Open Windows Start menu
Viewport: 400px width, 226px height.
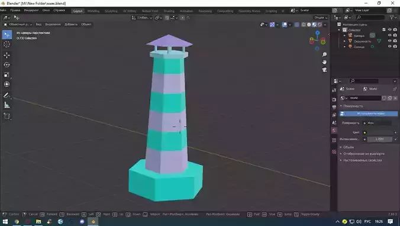pos(5,221)
